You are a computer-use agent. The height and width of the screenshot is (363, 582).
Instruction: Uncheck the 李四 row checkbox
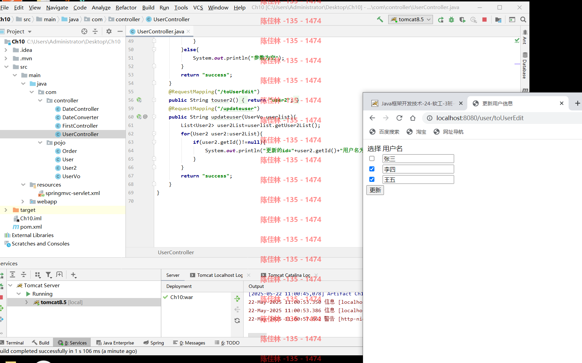[372, 169]
